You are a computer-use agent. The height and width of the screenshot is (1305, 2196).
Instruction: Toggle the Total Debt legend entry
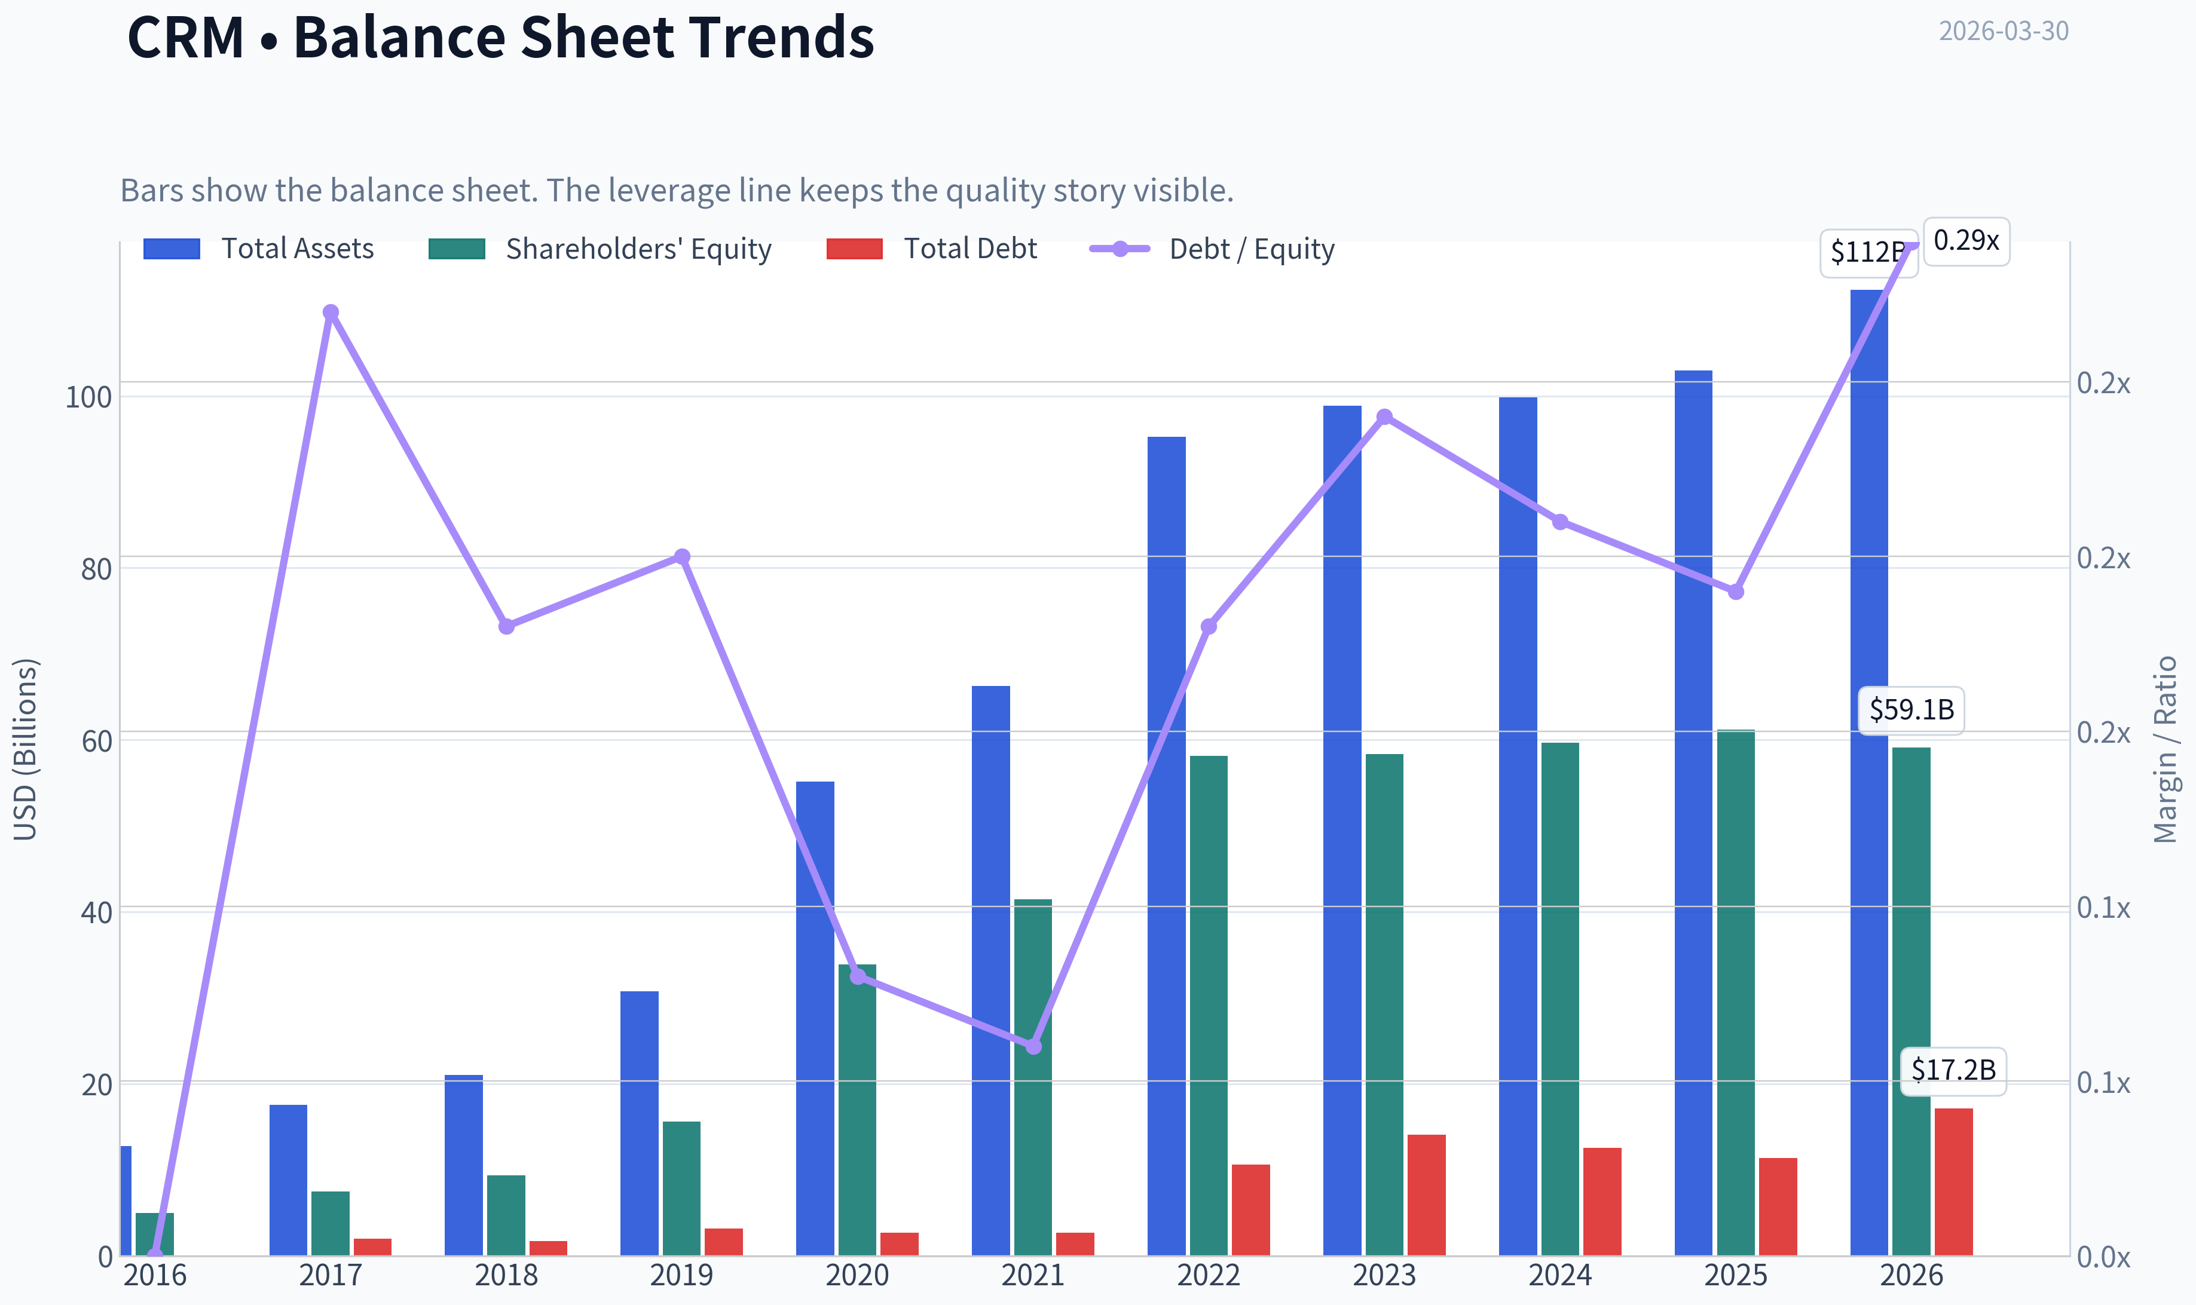pyautogui.click(x=932, y=249)
